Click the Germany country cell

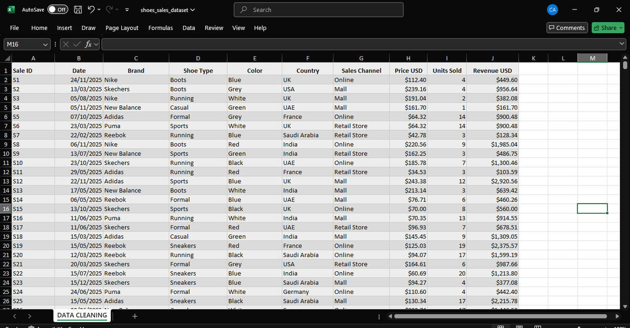[307, 292]
